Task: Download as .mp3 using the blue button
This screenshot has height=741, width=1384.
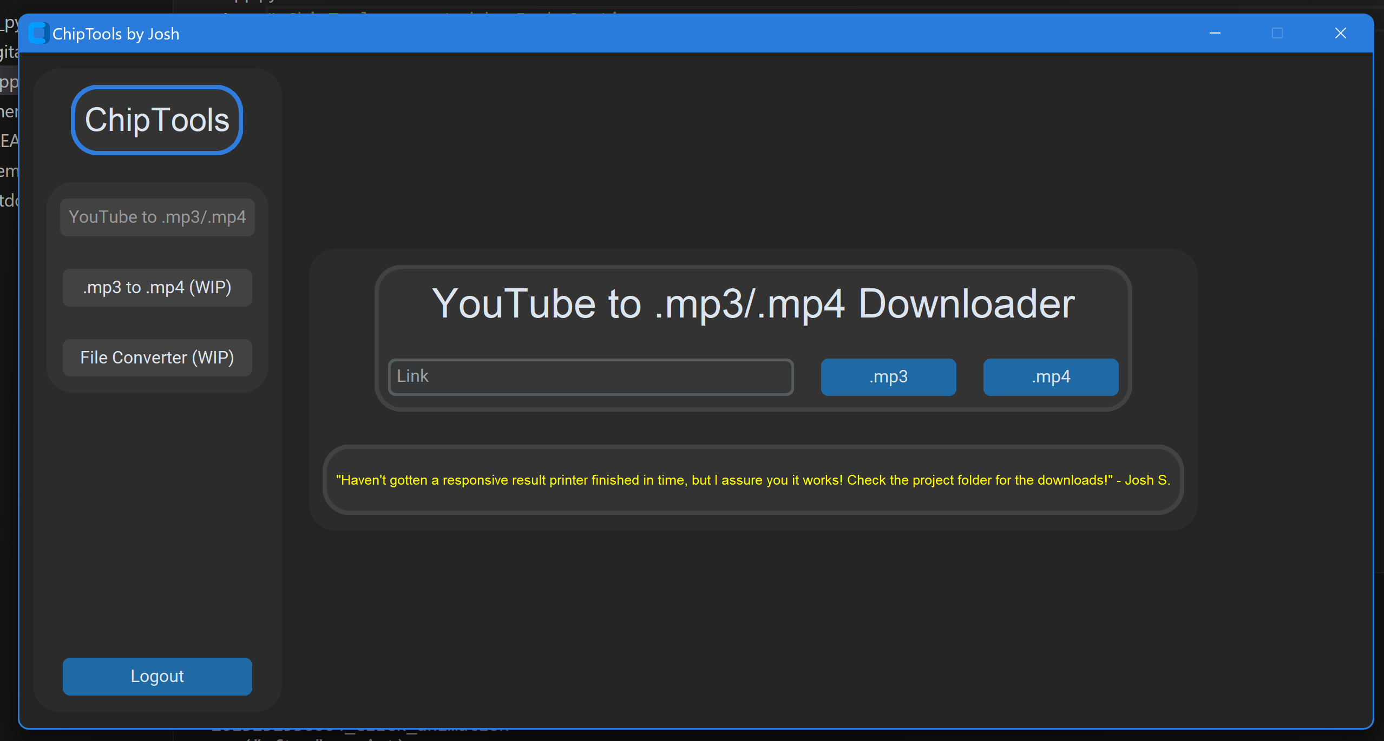Action: (x=888, y=377)
